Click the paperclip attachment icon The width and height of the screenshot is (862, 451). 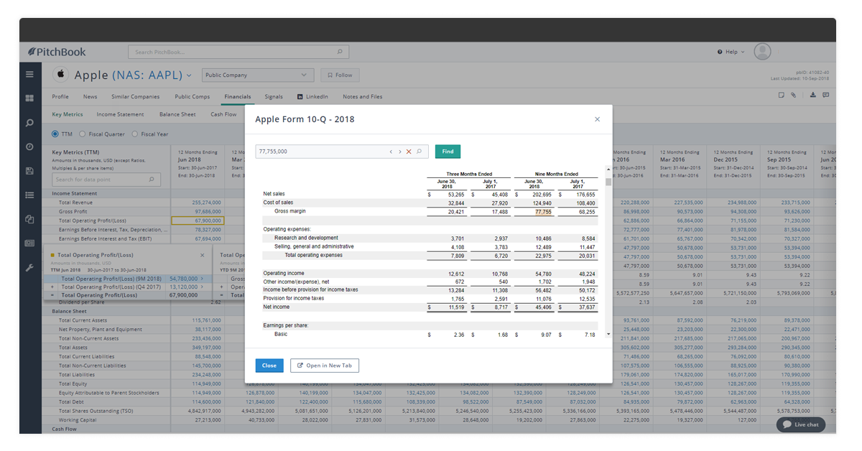794,95
